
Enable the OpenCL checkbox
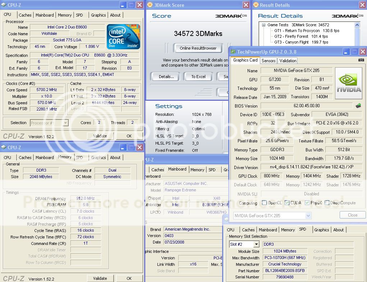click(x=264, y=203)
